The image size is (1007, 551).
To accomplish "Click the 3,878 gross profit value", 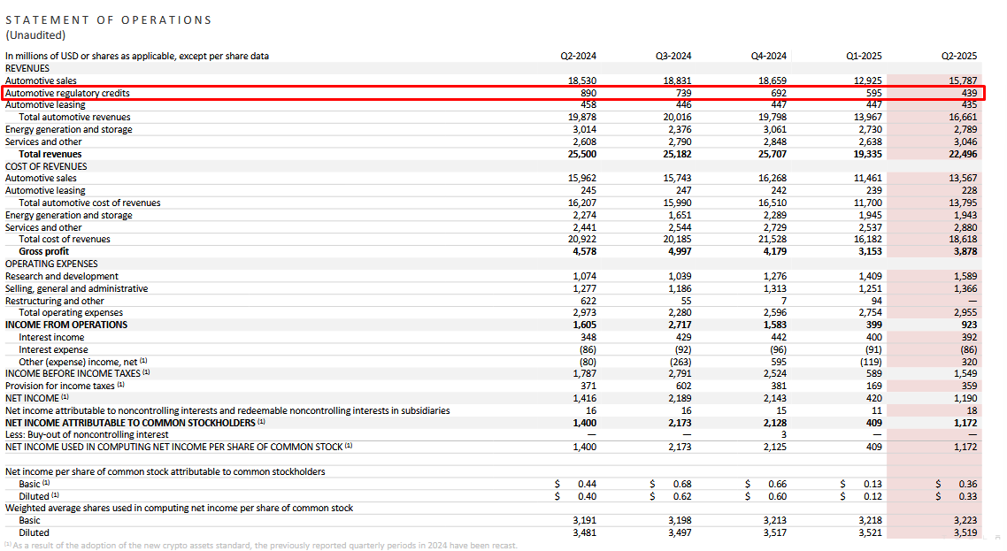I will (x=965, y=252).
